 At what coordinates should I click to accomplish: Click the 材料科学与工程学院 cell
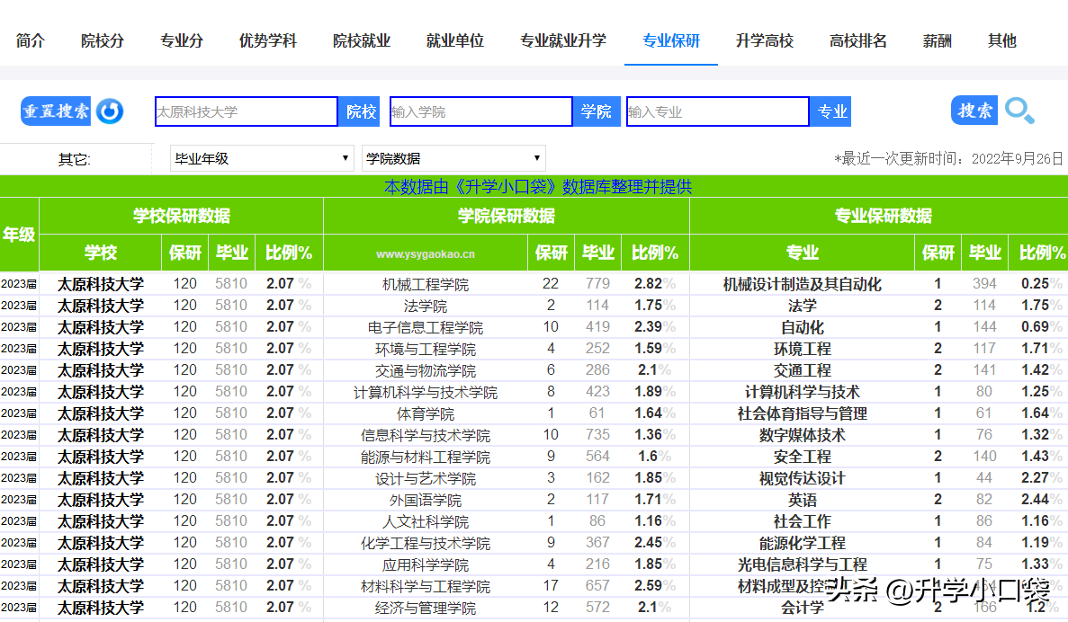click(x=425, y=587)
